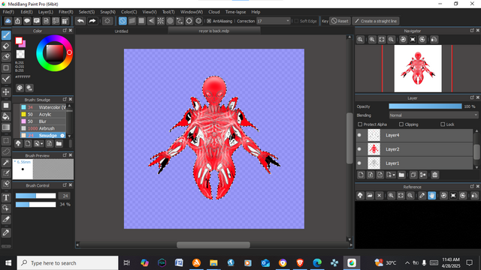481x270 pixels.
Task: Select the hand tool in Reference panel
Action: tap(431, 196)
